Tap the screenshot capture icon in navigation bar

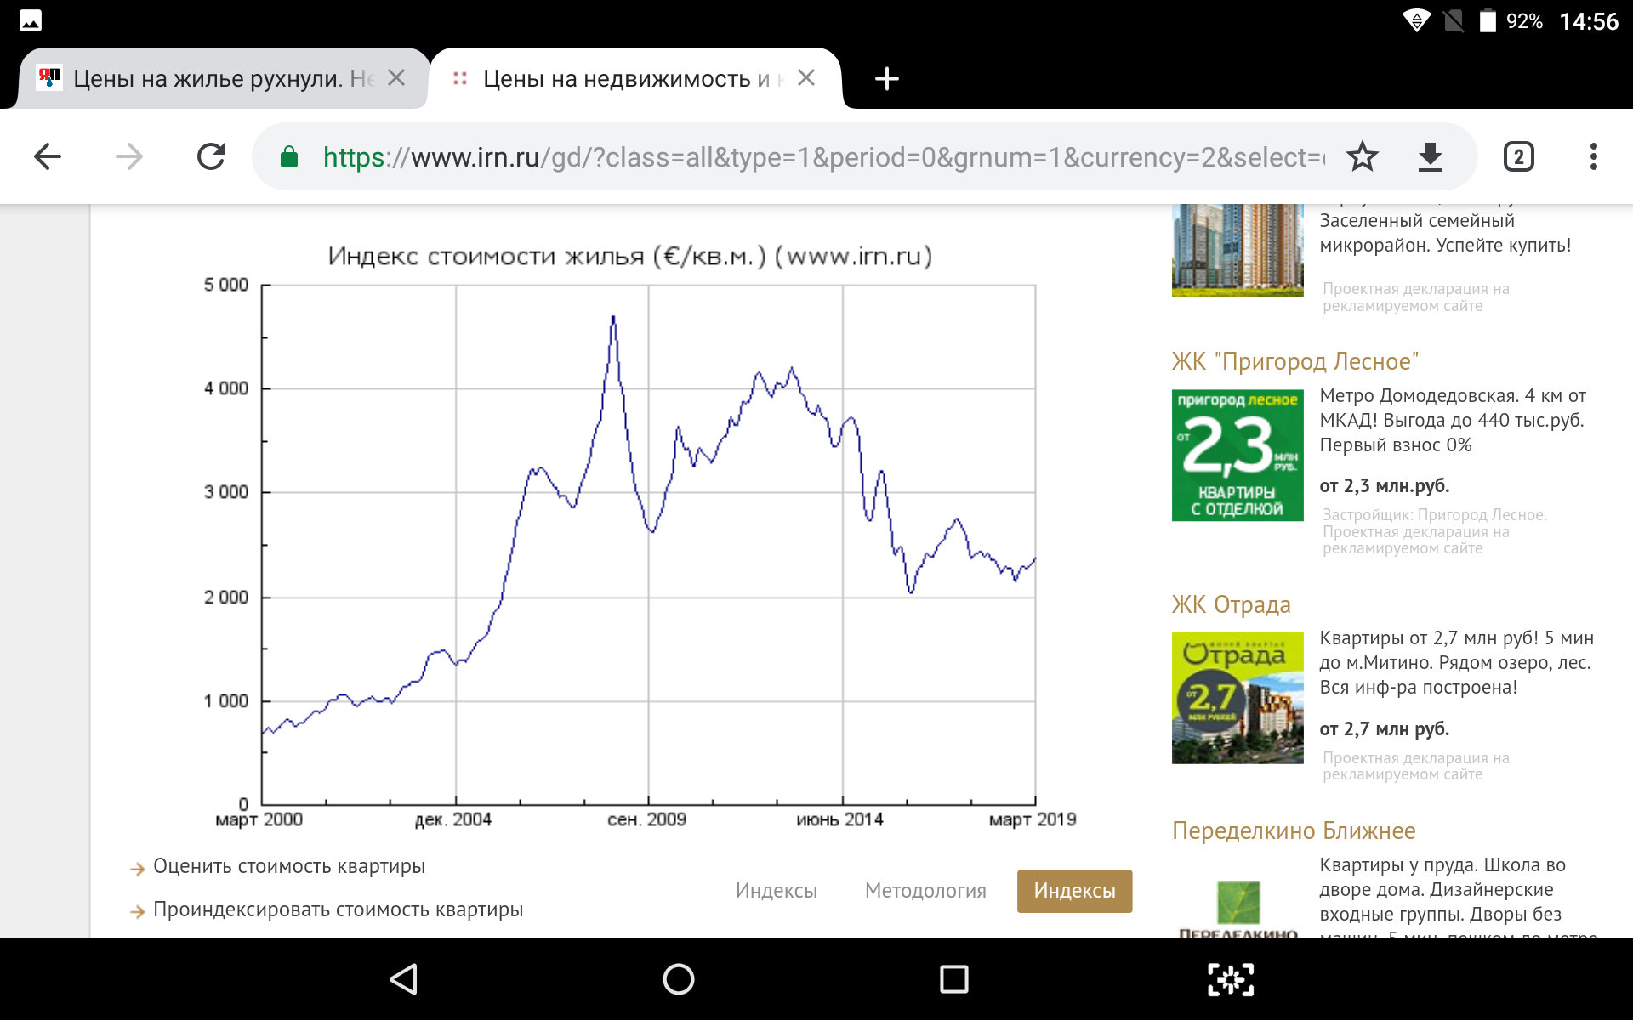1231,979
